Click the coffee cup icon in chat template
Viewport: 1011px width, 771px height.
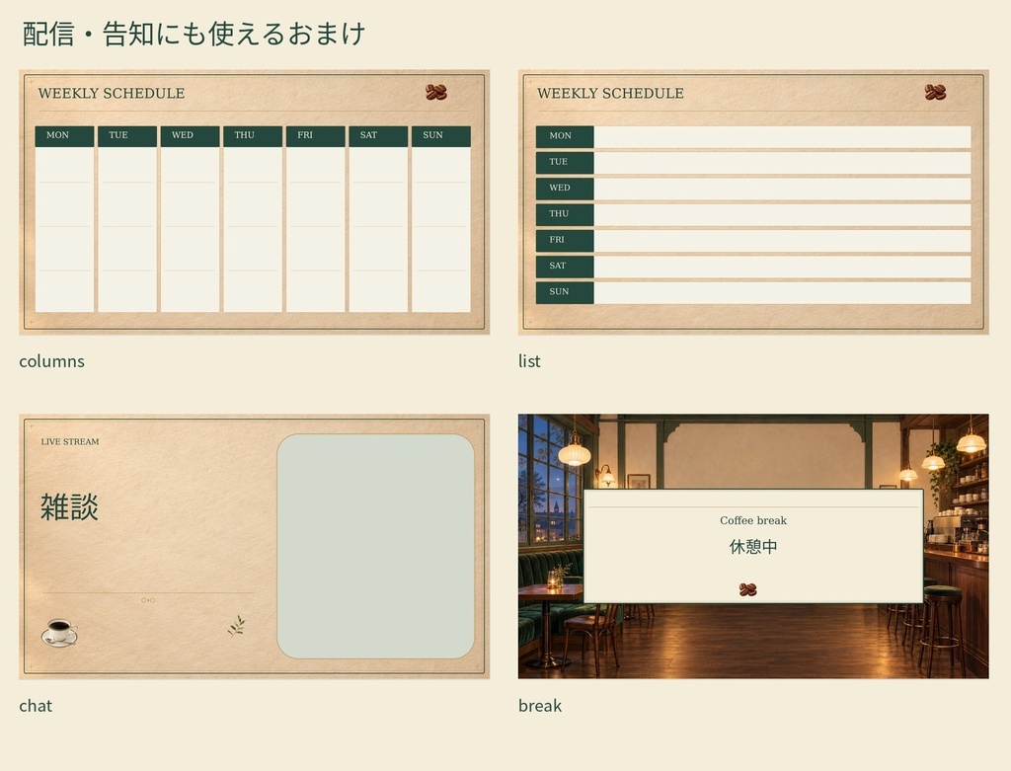(59, 632)
